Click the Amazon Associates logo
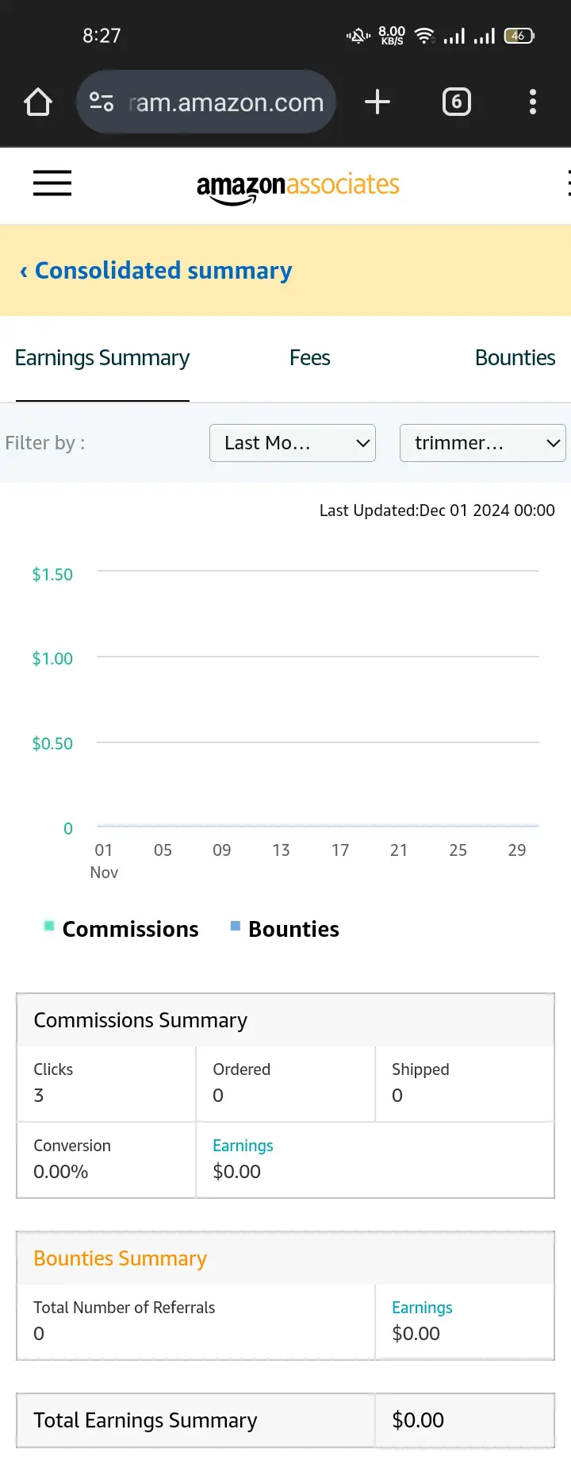571x1468 pixels. [298, 187]
